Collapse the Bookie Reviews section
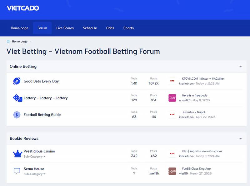 coord(240,138)
